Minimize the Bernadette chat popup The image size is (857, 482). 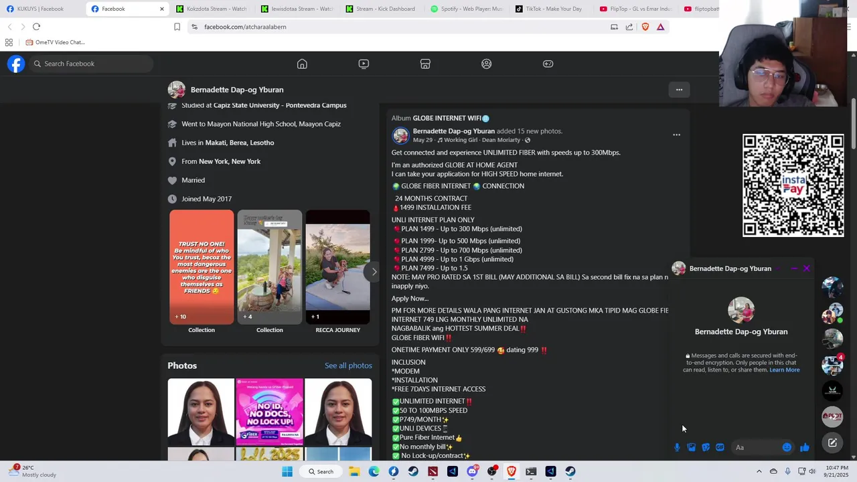pos(794,268)
